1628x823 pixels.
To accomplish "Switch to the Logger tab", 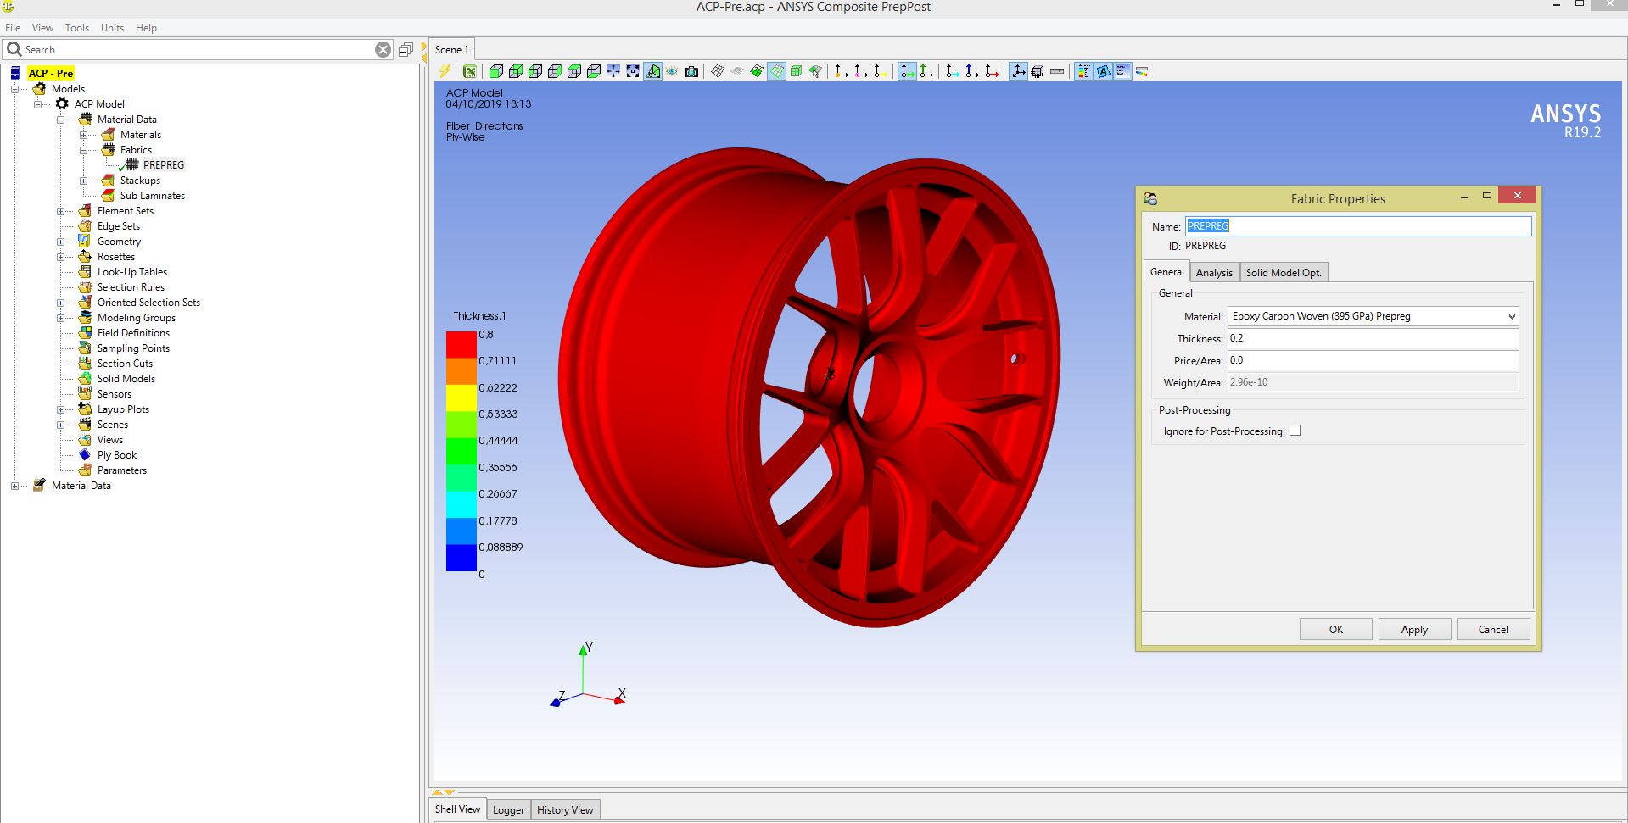I will coord(508,810).
